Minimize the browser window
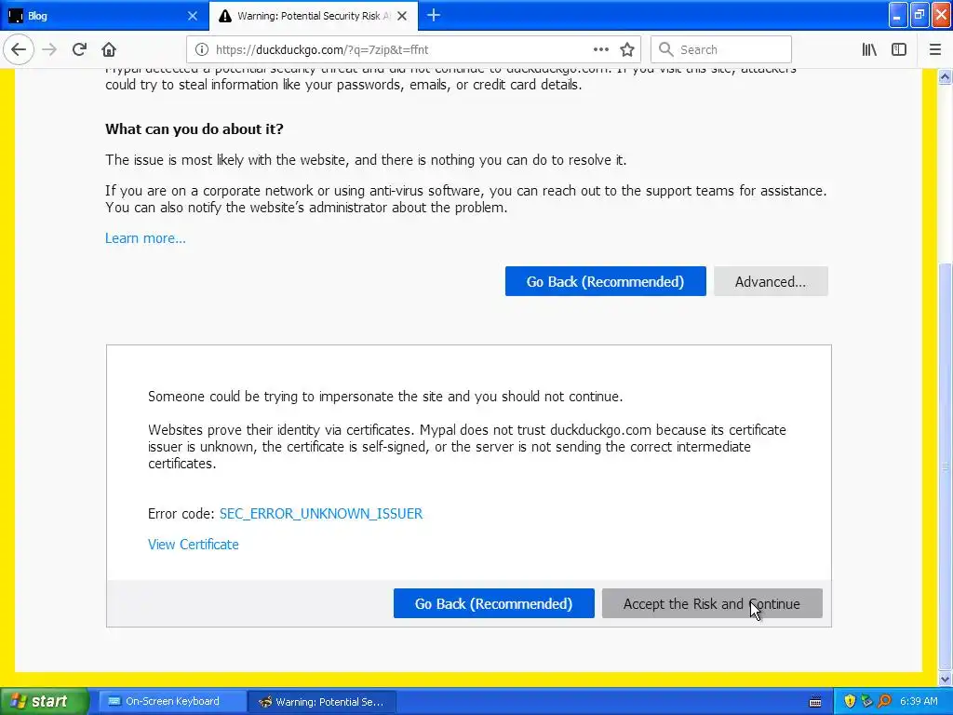This screenshot has height=715, width=953. click(898, 15)
